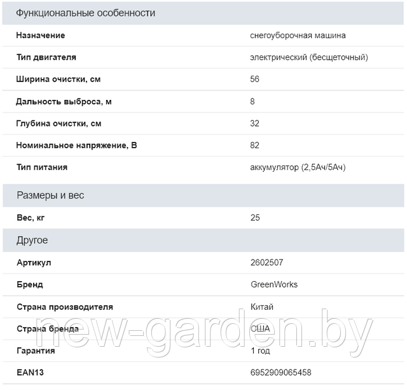
Task: Click the "Другое" section header
Action: pos(32,240)
